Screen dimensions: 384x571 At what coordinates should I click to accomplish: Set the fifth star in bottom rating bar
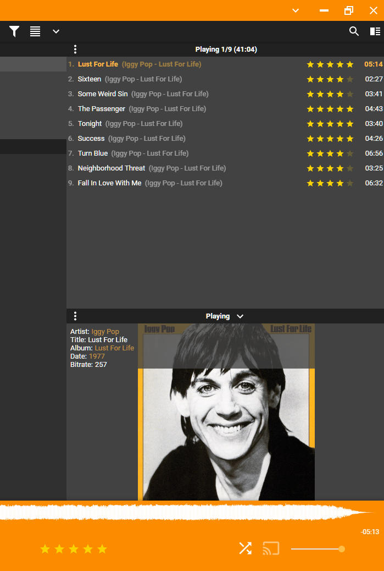click(102, 549)
